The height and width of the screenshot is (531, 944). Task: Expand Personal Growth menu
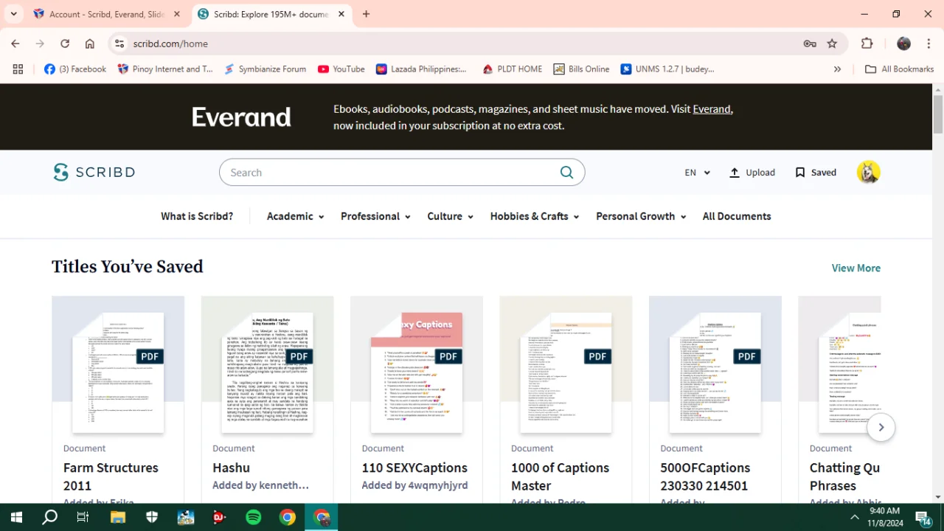641,216
